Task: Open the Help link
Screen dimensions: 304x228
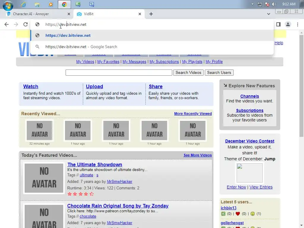Action: pyautogui.click(x=279, y=43)
